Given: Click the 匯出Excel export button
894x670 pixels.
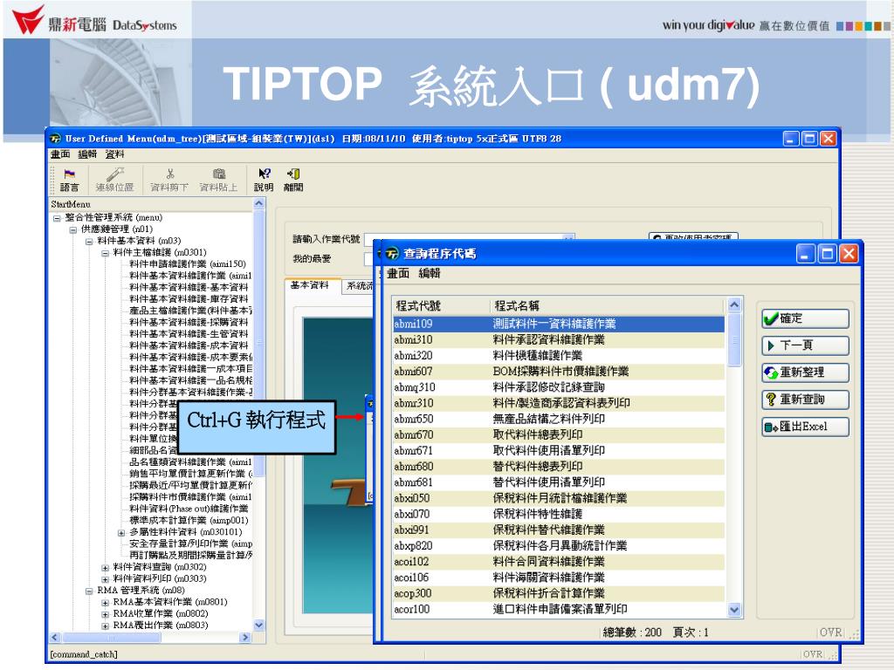Looking at the screenshot, I should tap(805, 427).
